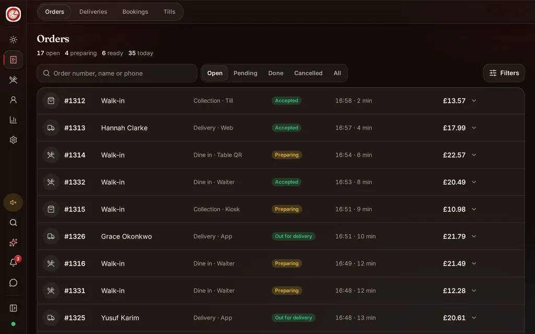
Task: Open the customers person icon in sidebar
Action: 13,100
